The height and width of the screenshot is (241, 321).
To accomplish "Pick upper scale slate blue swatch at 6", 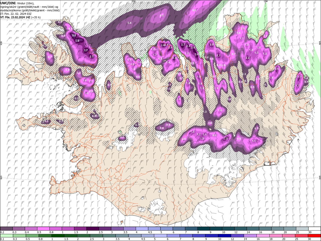I will (x=179, y=229).
